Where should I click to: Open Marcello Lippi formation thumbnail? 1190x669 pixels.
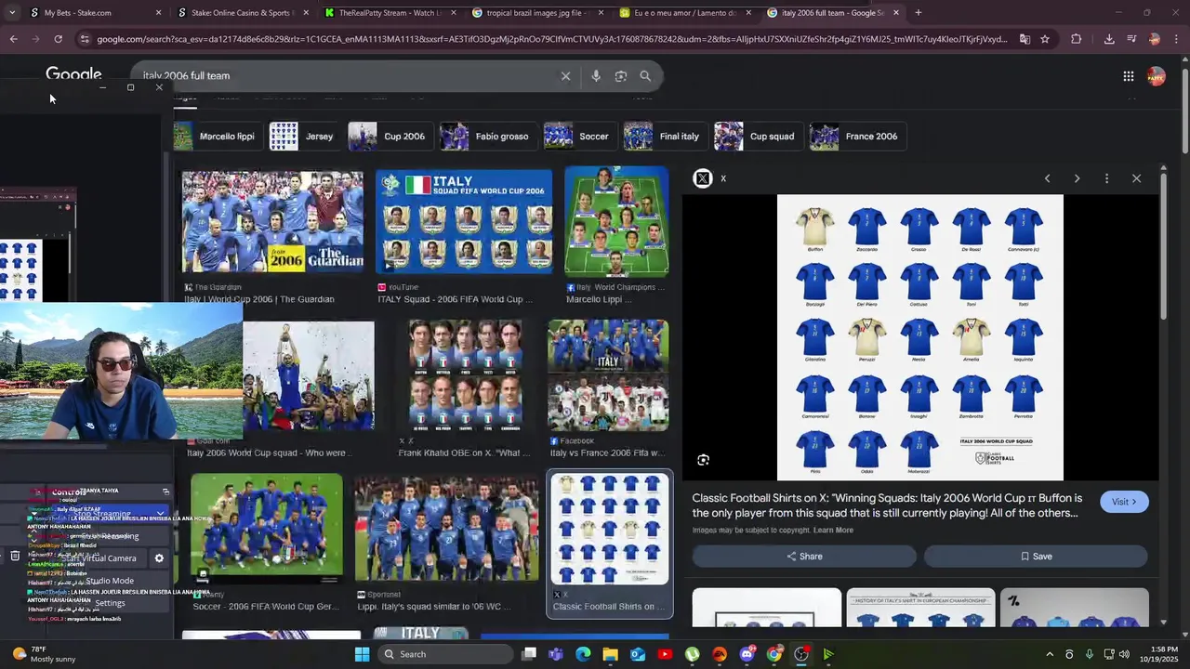(x=616, y=221)
